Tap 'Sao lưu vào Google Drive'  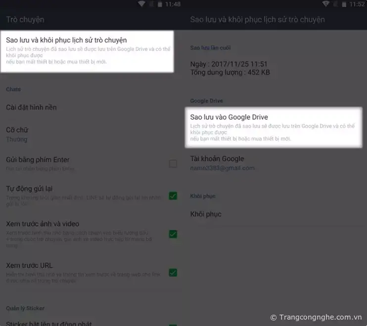point(271,127)
